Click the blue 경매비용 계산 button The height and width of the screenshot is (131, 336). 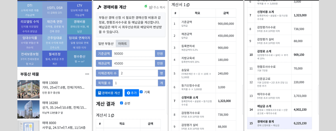(109, 93)
